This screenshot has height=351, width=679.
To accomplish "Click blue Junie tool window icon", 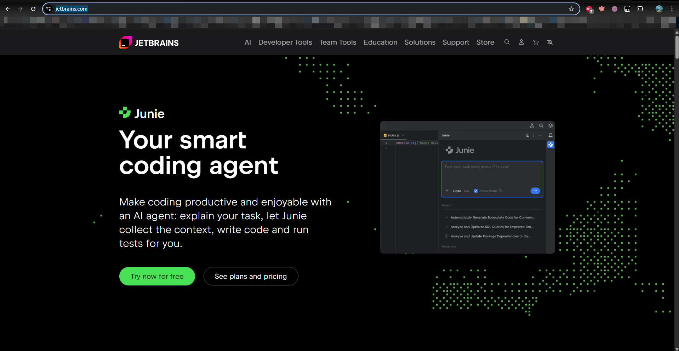I will (x=550, y=145).
